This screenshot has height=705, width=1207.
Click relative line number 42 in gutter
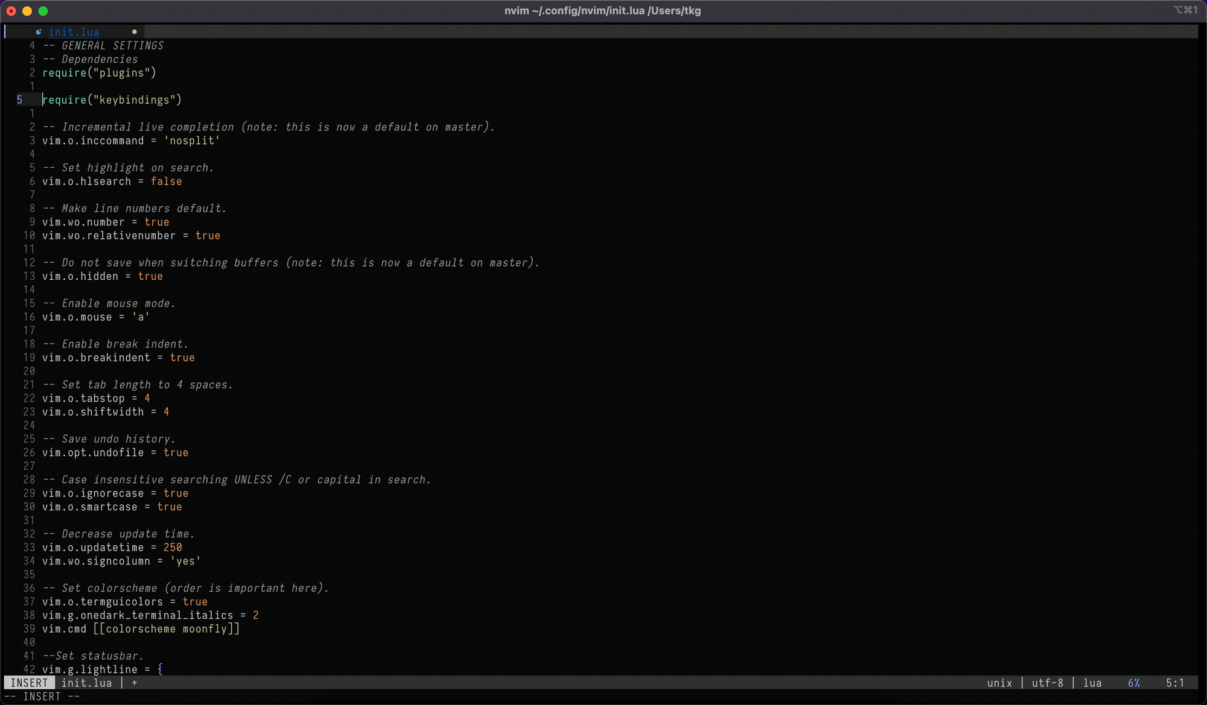[29, 669]
